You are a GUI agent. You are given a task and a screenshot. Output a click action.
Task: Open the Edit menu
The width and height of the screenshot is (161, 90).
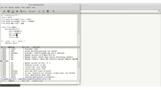point(6,7)
